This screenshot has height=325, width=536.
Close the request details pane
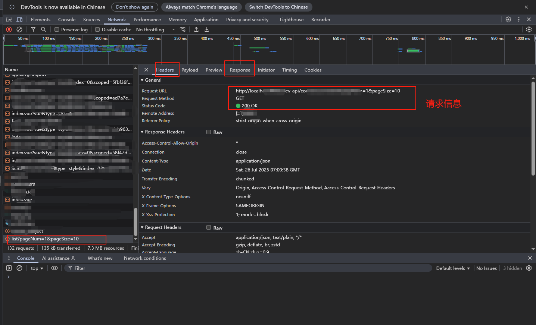(146, 70)
